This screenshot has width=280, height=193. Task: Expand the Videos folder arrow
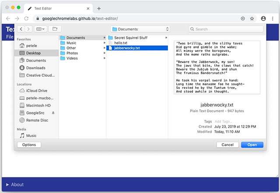pos(105,58)
